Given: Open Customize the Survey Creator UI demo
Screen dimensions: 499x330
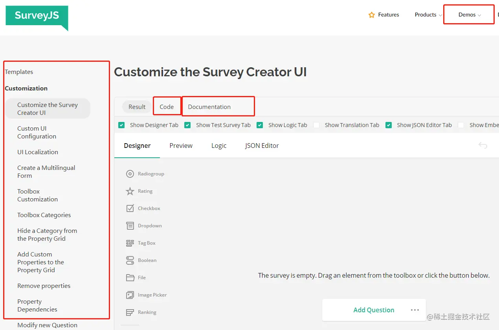Looking at the screenshot, I should point(48,109).
